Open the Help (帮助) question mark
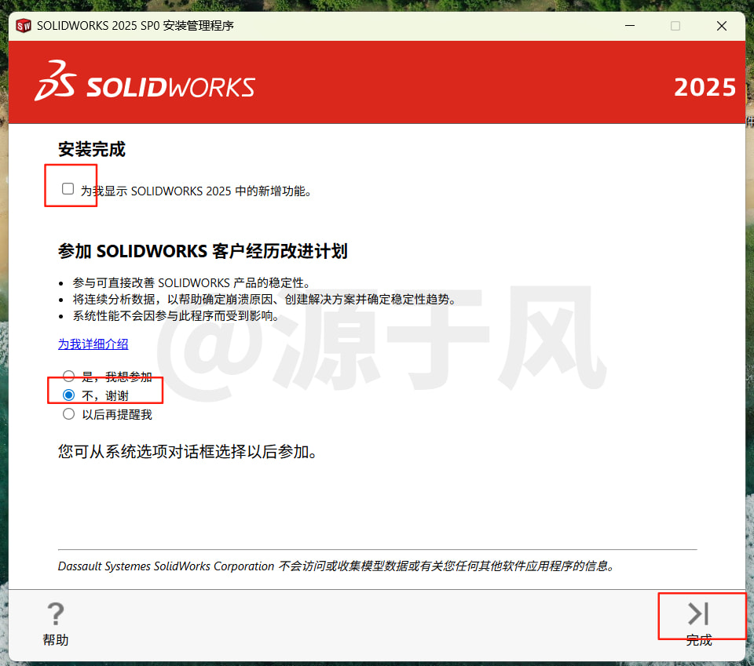The image size is (754, 666). tap(56, 624)
